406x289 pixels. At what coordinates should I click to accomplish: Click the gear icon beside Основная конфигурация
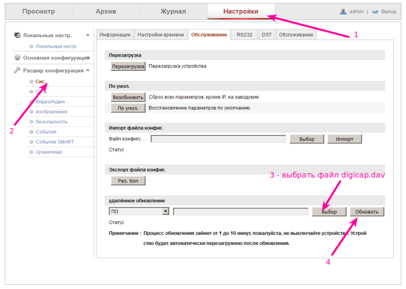click(18, 58)
